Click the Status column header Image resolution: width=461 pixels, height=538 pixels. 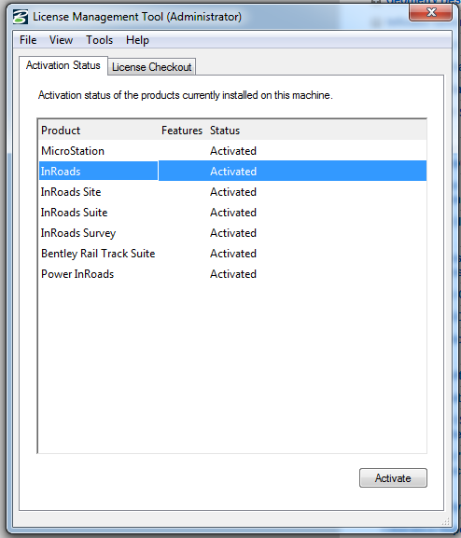click(225, 131)
